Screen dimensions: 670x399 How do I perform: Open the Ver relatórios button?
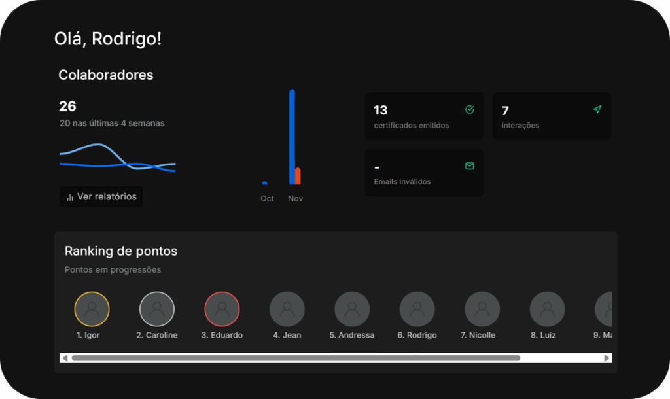coord(101,197)
